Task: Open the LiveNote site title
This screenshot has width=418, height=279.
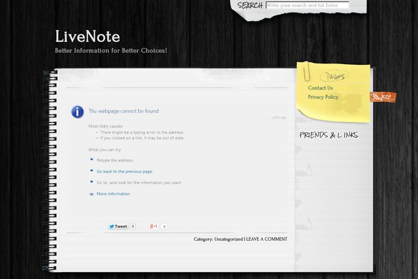Action: click(88, 36)
